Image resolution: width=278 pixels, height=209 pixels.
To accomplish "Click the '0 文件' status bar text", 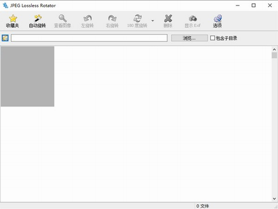I will pos(202,206).
